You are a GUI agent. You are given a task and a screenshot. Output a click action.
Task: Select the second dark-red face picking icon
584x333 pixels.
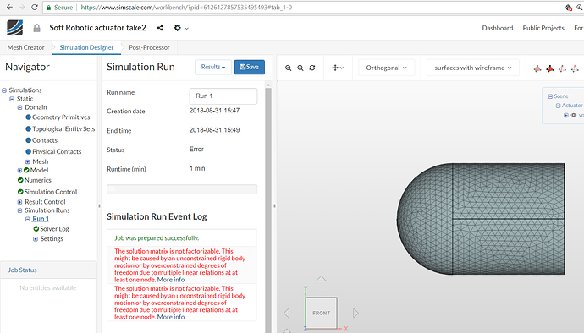pos(550,68)
